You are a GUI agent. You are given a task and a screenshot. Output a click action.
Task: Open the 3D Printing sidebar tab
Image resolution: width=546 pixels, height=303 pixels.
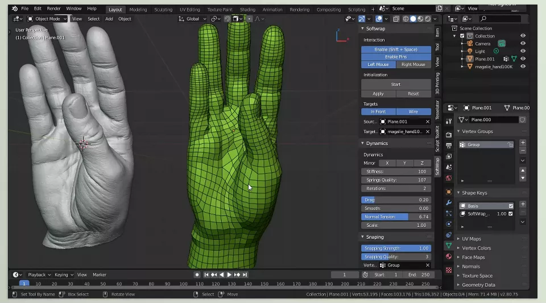point(437,83)
